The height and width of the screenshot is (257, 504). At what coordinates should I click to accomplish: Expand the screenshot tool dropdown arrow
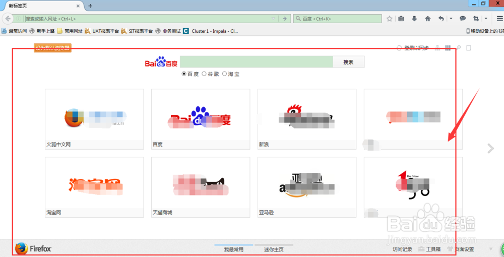(x=486, y=19)
